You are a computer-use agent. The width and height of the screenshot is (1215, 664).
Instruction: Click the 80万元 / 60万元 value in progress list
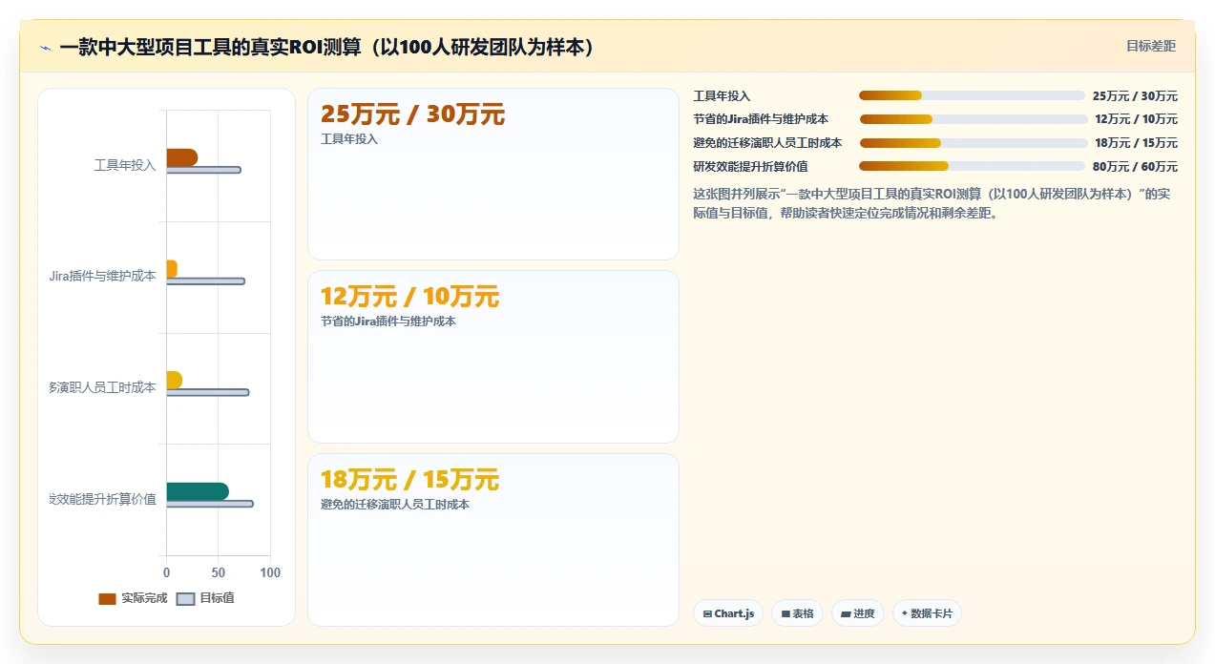(1135, 166)
